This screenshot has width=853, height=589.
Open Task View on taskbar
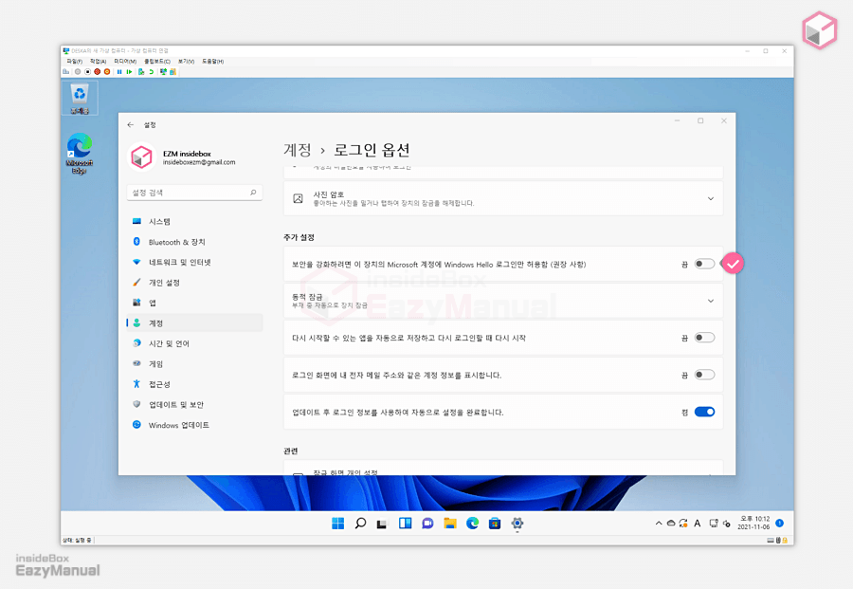point(382,524)
